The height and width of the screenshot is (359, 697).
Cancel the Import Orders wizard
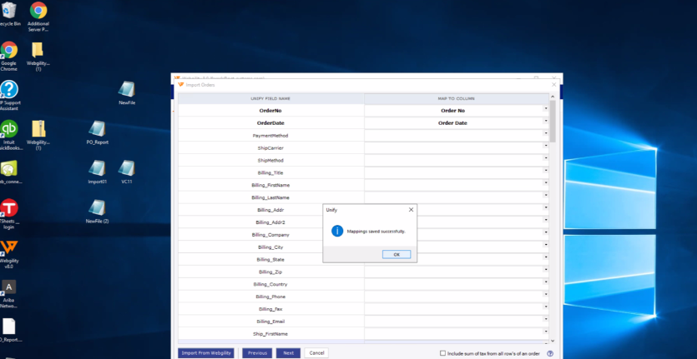click(x=316, y=353)
